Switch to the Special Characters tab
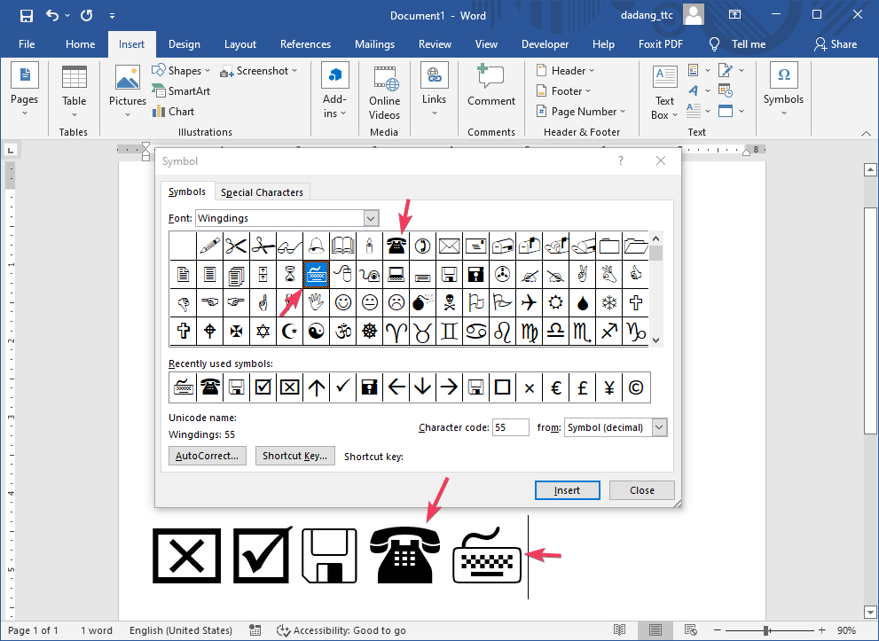The height and width of the screenshot is (641, 879). 262,192
